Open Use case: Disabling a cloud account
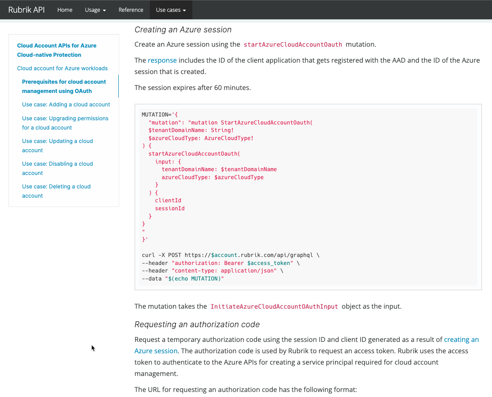This screenshot has height=397, width=492. (57, 168)
